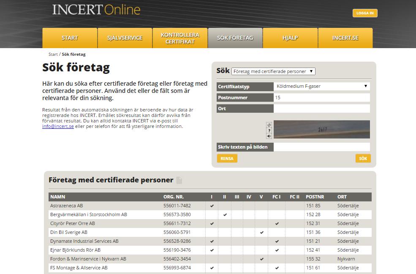
Task: Click postal code 151 61
Action: [313, 268]
